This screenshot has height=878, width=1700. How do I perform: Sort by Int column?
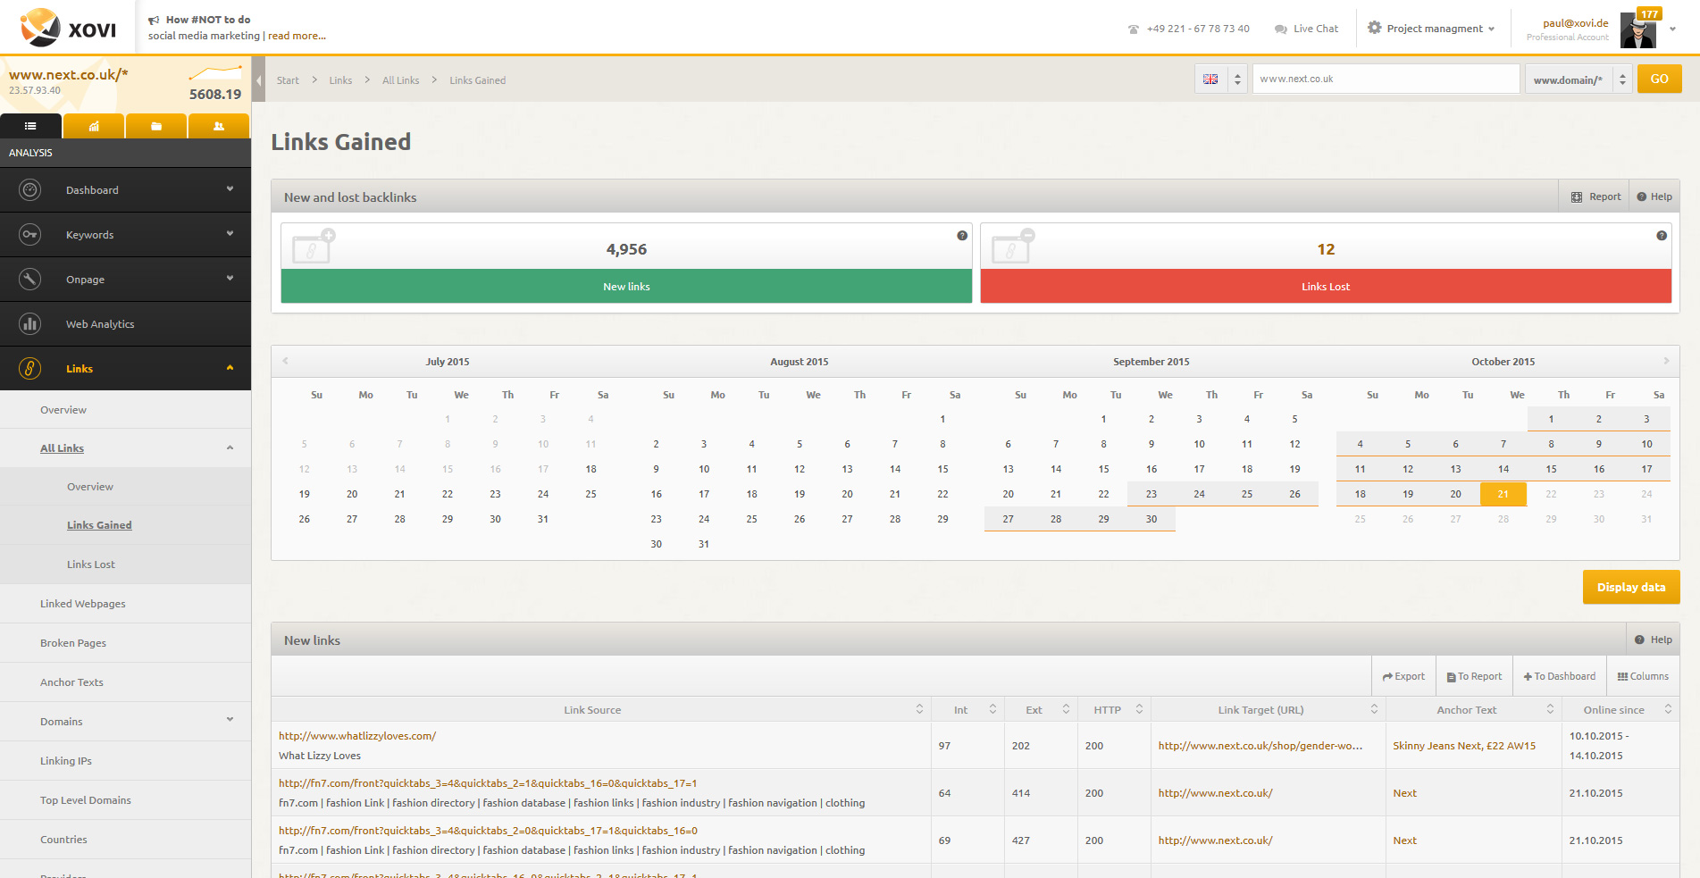pyautogui.click(x=967, y=709)
